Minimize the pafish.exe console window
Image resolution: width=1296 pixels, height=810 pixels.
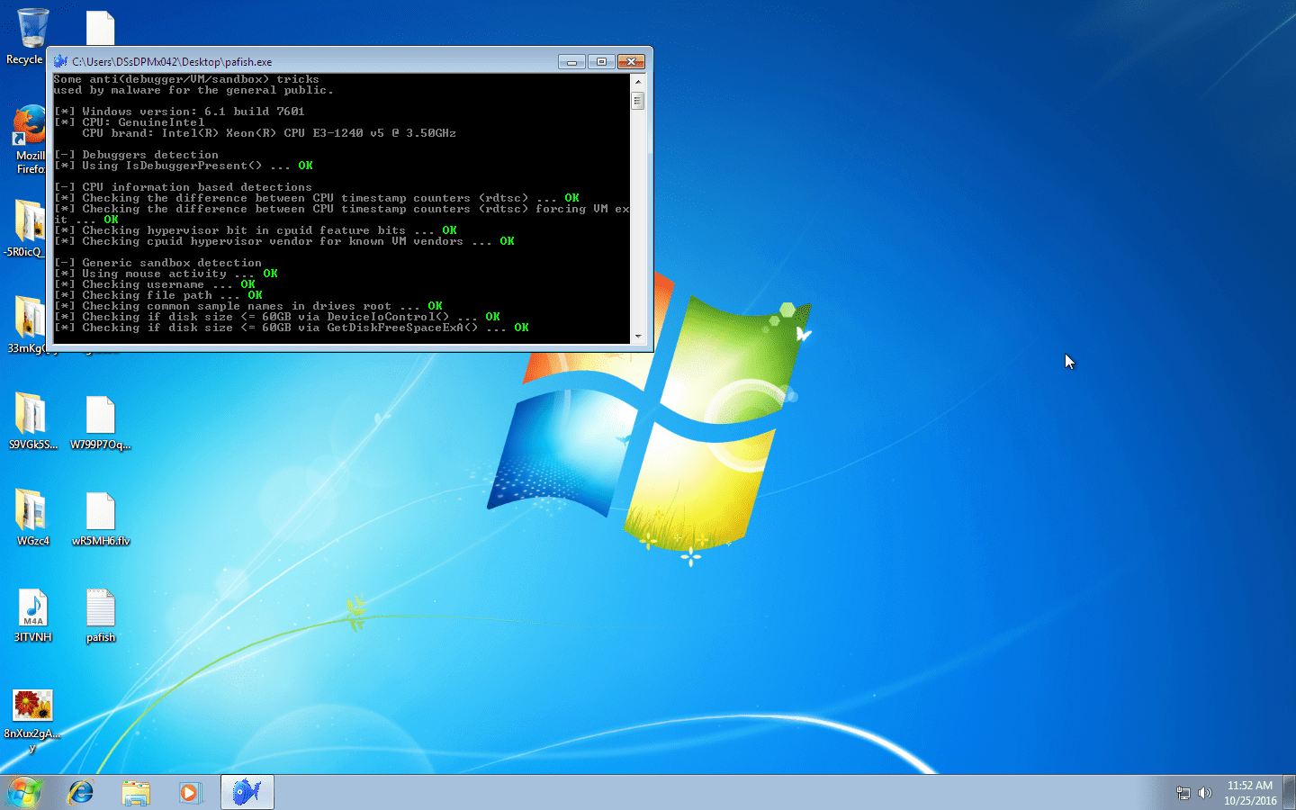(x=571, y=61)
